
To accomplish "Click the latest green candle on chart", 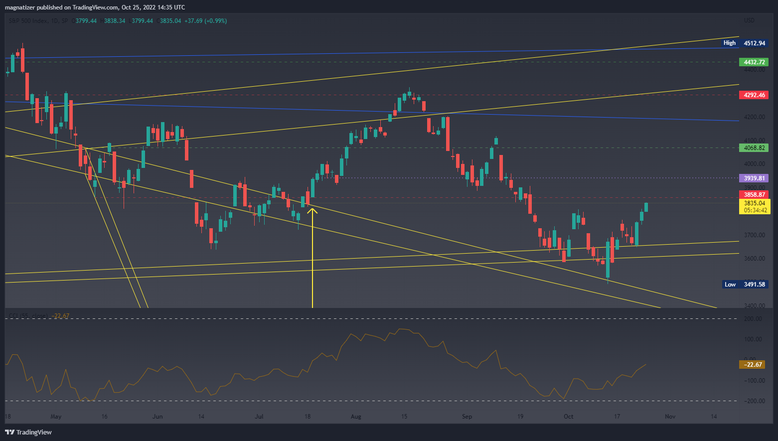I will point(646,207).
